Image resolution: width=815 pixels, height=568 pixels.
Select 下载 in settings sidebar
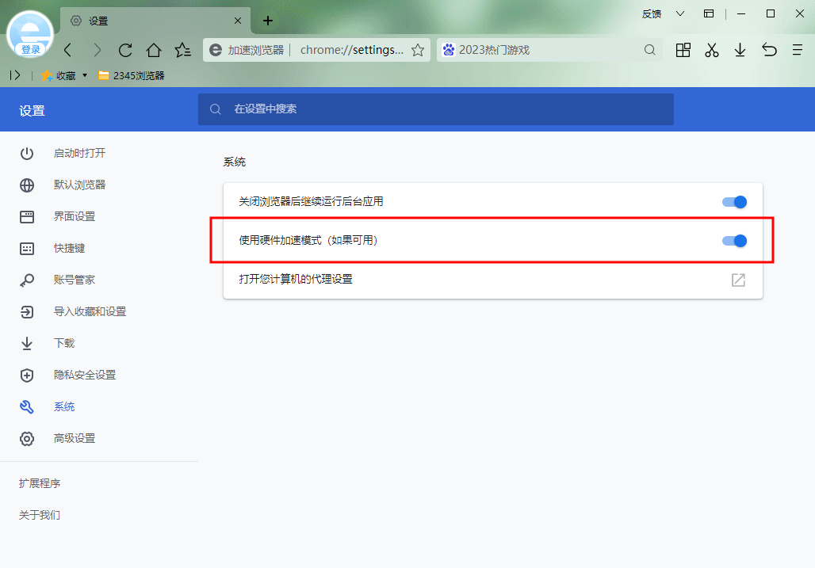pos(64,343)
